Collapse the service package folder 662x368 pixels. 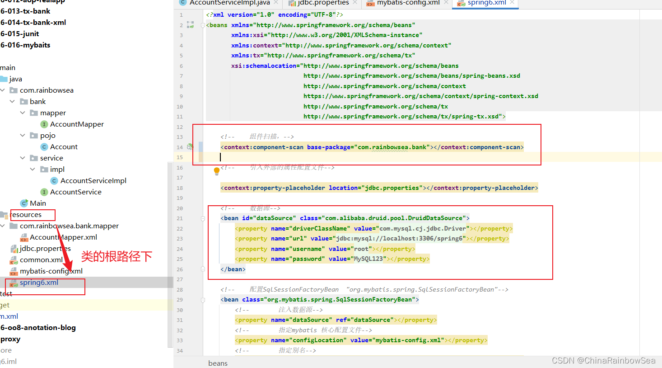point(23,158)
